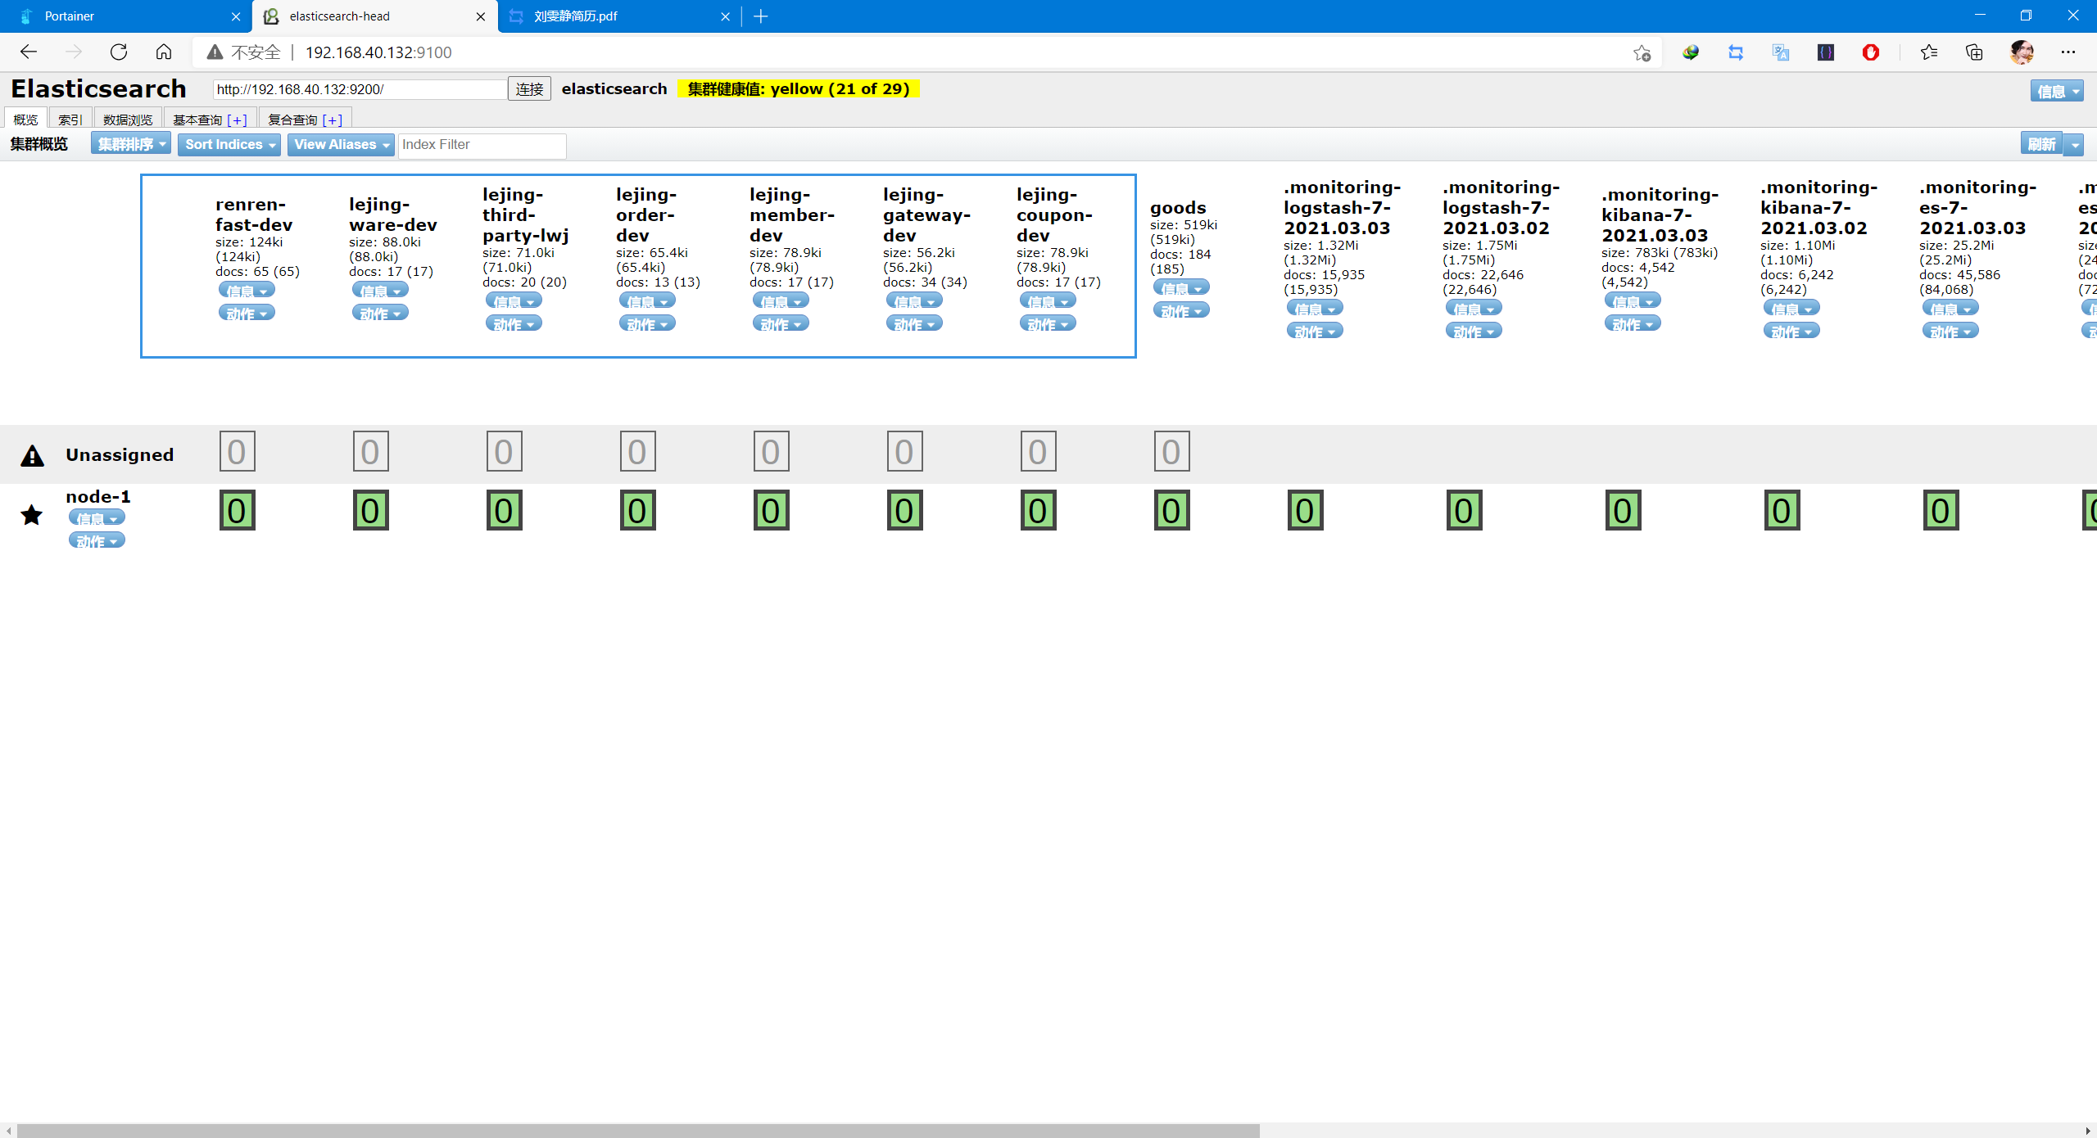
Task: Click the lejing-member-dev index name
Action: tap(792, 215)
